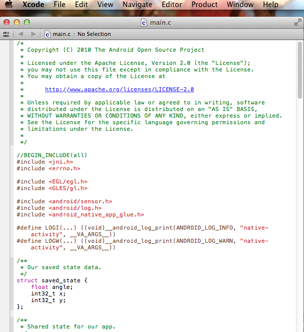Click the 'int32_t x;' line
The width and height of the screenshot is (304, 332).
pyautogui.click(x=49, y=293)
